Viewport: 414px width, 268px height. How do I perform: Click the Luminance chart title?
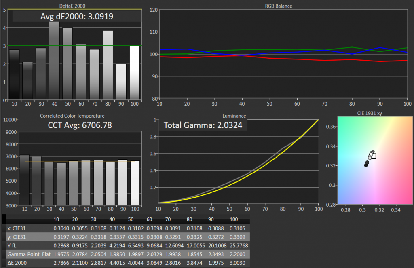coord(234,116)
